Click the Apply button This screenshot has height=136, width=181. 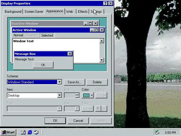tap(101, 121)
